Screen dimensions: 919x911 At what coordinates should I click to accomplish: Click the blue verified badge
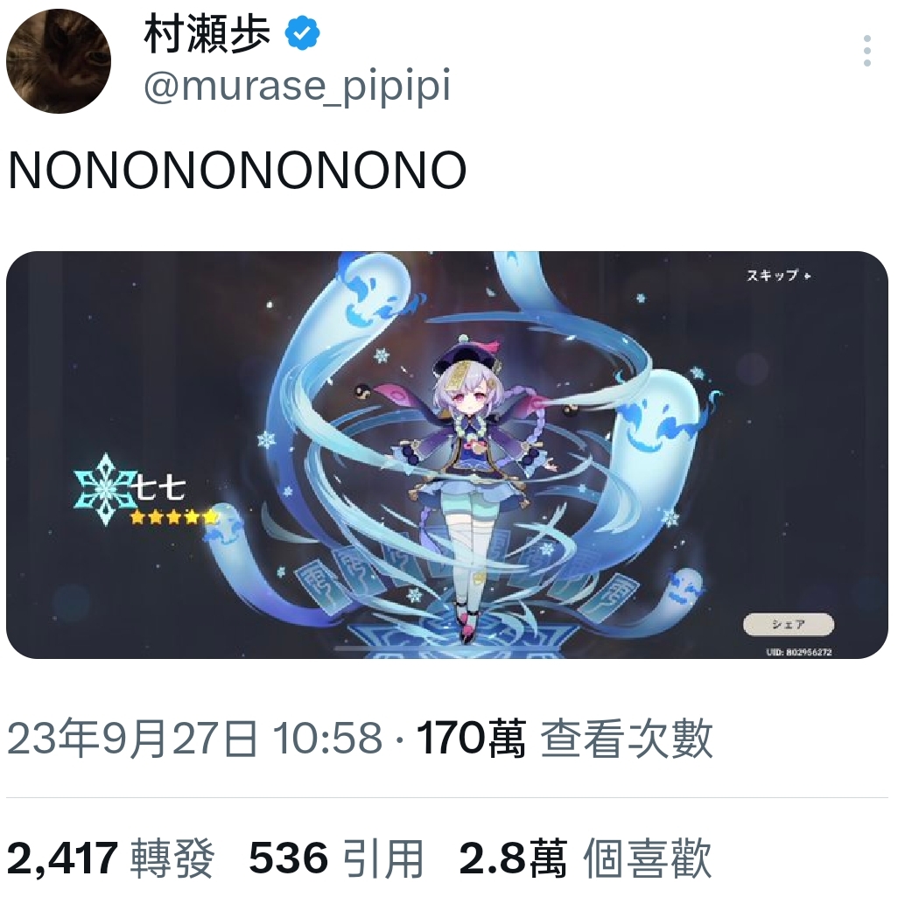click(x=302, y=32)
